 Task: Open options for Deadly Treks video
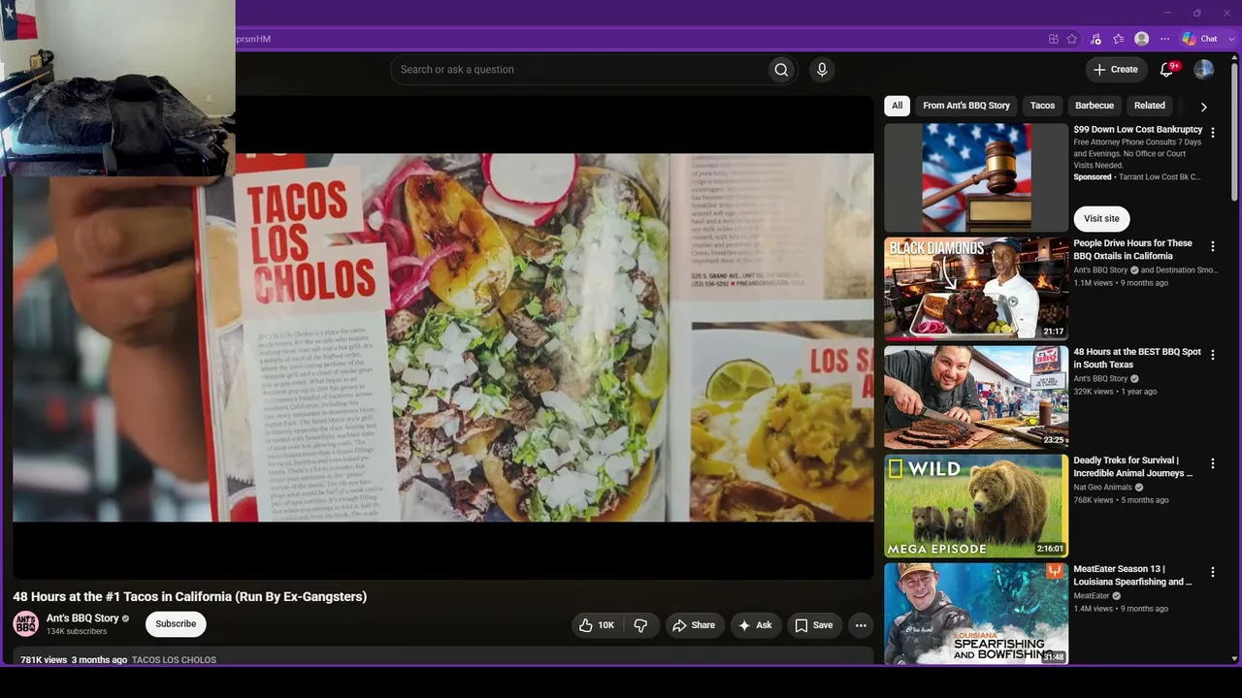(1212, 464)
